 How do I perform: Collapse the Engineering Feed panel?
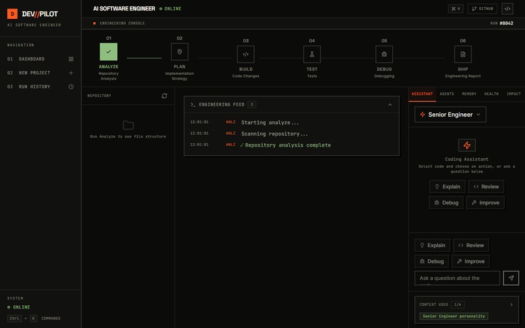(x=390, y=105)
